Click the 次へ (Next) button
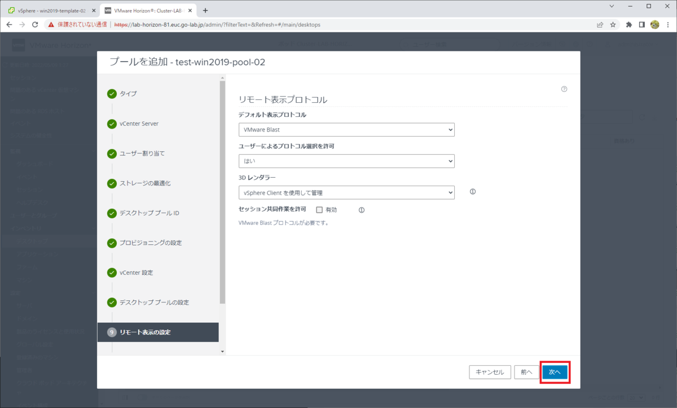Image resolution: width=677 pixels, height=408 pixels. (555, 372)
